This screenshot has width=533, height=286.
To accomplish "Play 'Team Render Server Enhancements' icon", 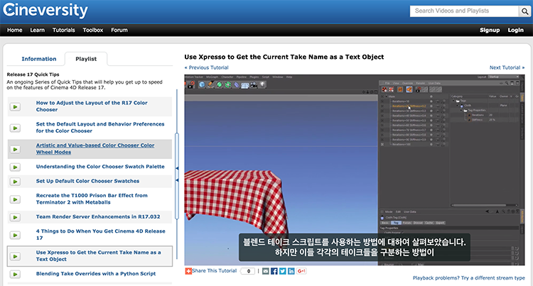I will coord(15,217).
